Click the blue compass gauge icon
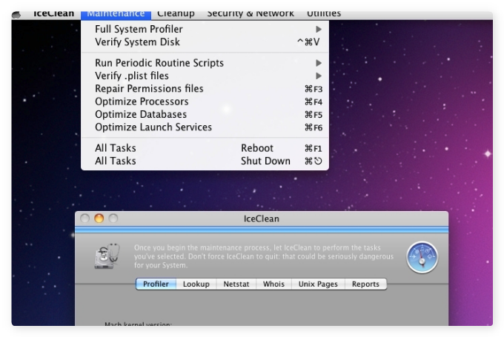 pos(422,257)
